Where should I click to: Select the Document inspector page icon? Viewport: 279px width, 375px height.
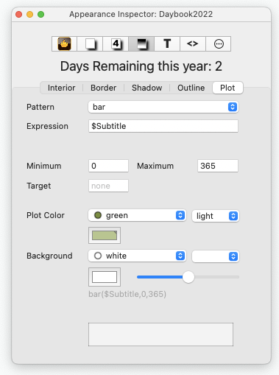coord(90,43)
